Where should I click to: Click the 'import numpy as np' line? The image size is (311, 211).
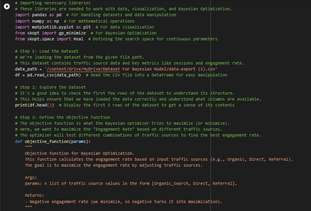(x=74, y=21)
